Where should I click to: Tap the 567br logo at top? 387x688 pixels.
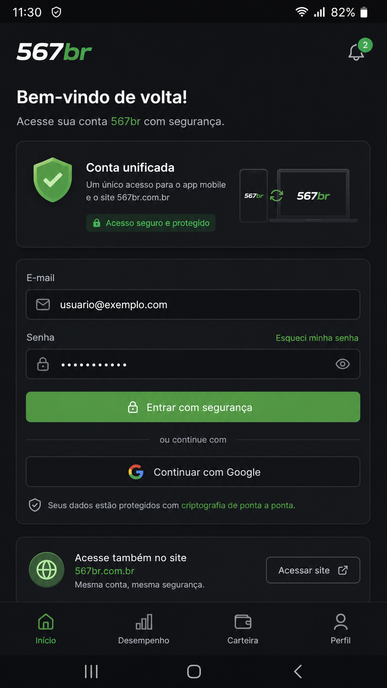tap(54, 52)
